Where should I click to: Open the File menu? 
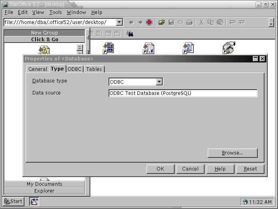tap(9, 12)
